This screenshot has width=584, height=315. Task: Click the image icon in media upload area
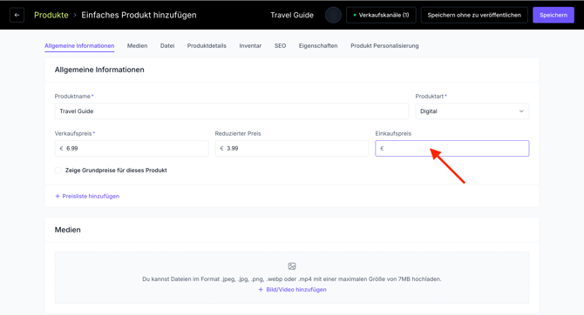pos(292,266)
